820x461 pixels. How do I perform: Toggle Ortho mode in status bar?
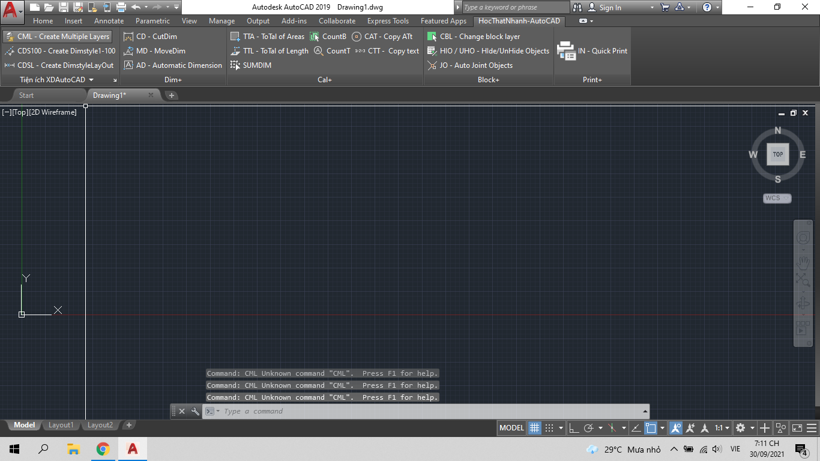pos(574,428)
